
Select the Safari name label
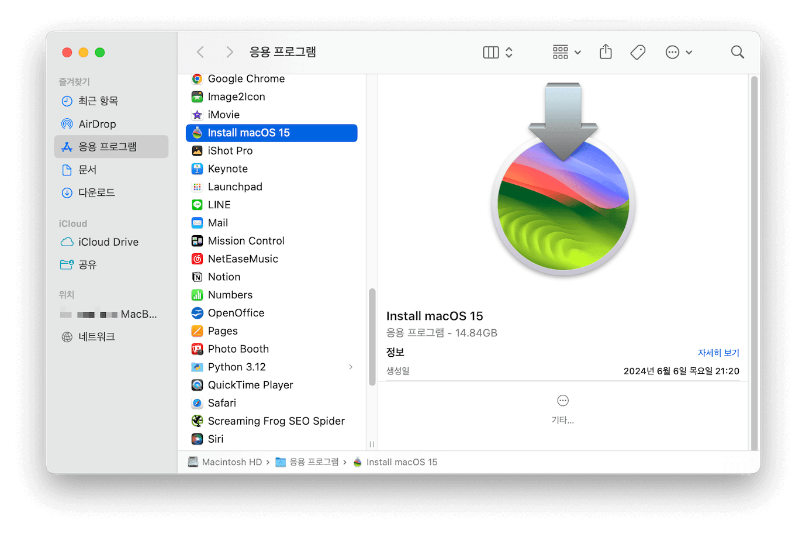[222, 403]
